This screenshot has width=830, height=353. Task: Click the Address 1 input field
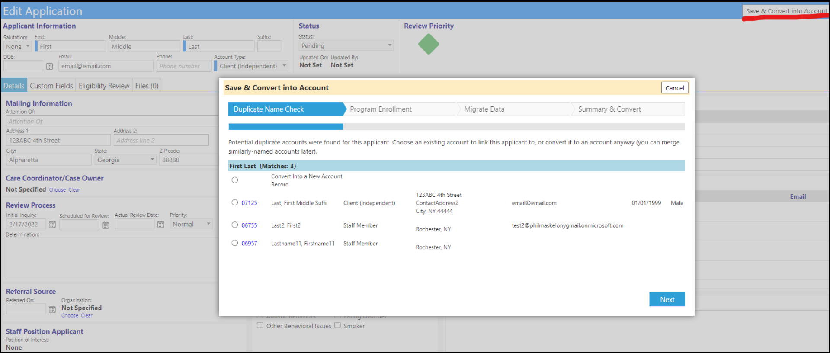(58, 140)
